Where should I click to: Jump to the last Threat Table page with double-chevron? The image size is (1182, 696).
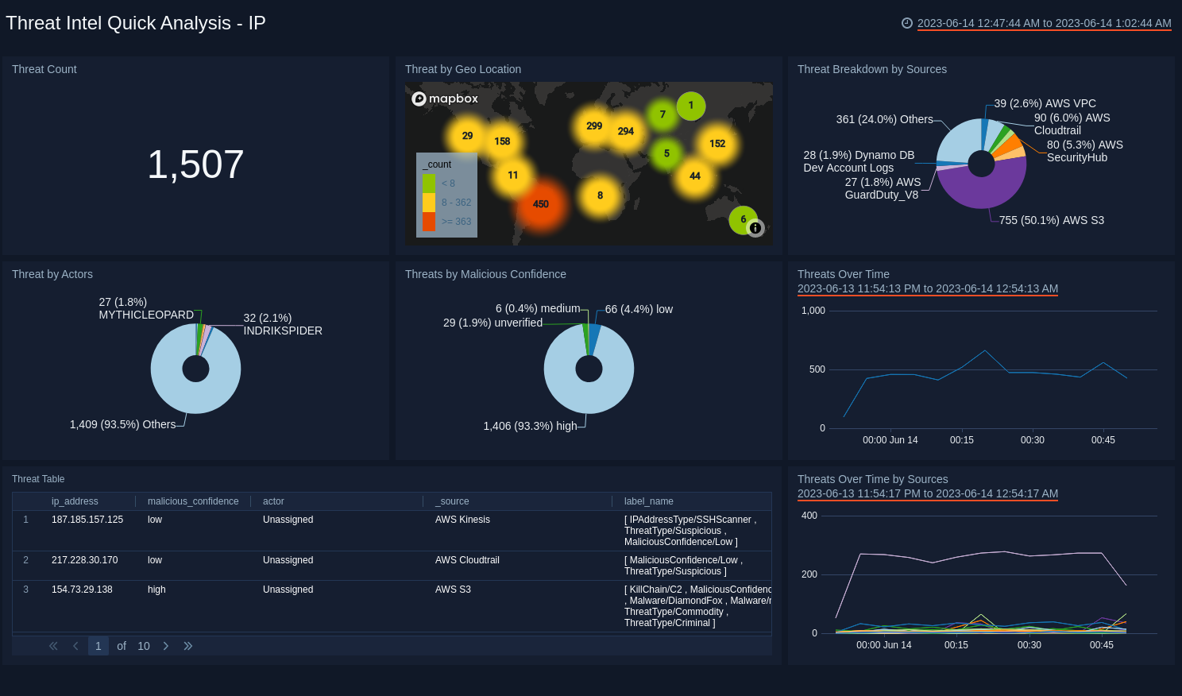click(188, 646)
